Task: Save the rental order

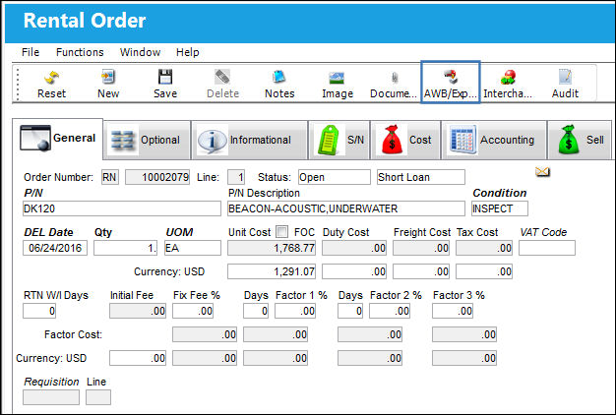Action: (165, 84)
